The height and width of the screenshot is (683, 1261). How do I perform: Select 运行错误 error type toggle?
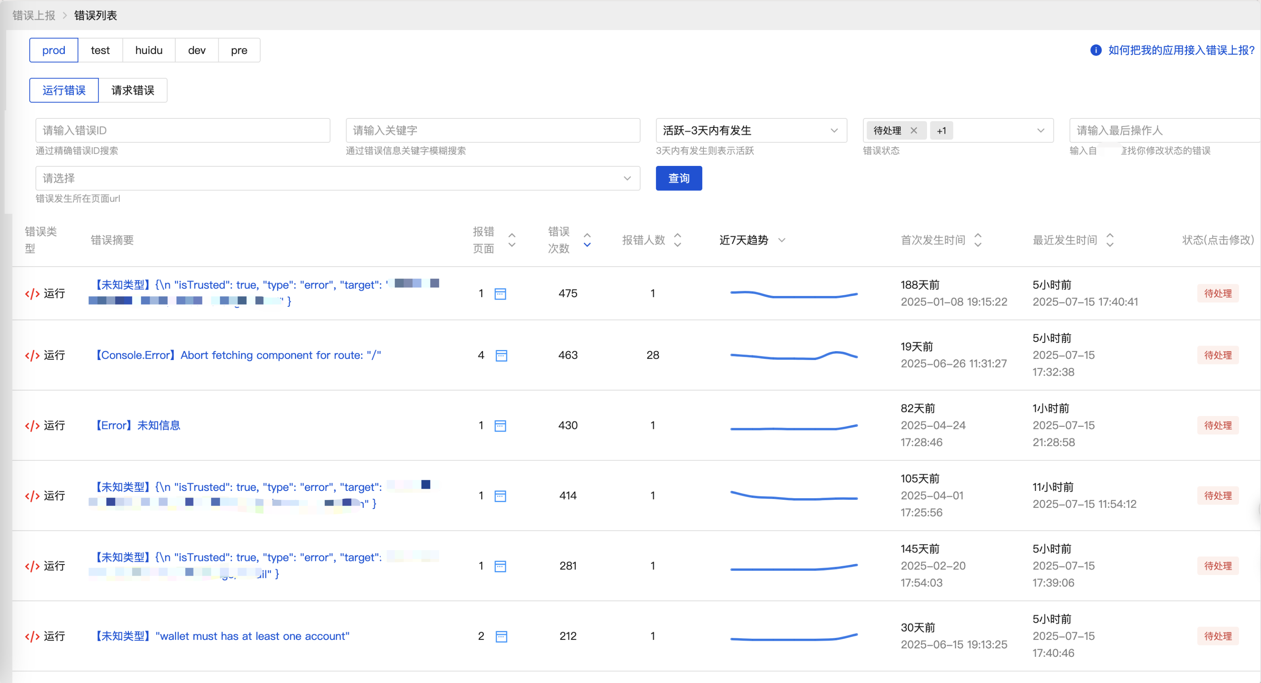click(64, 91)
